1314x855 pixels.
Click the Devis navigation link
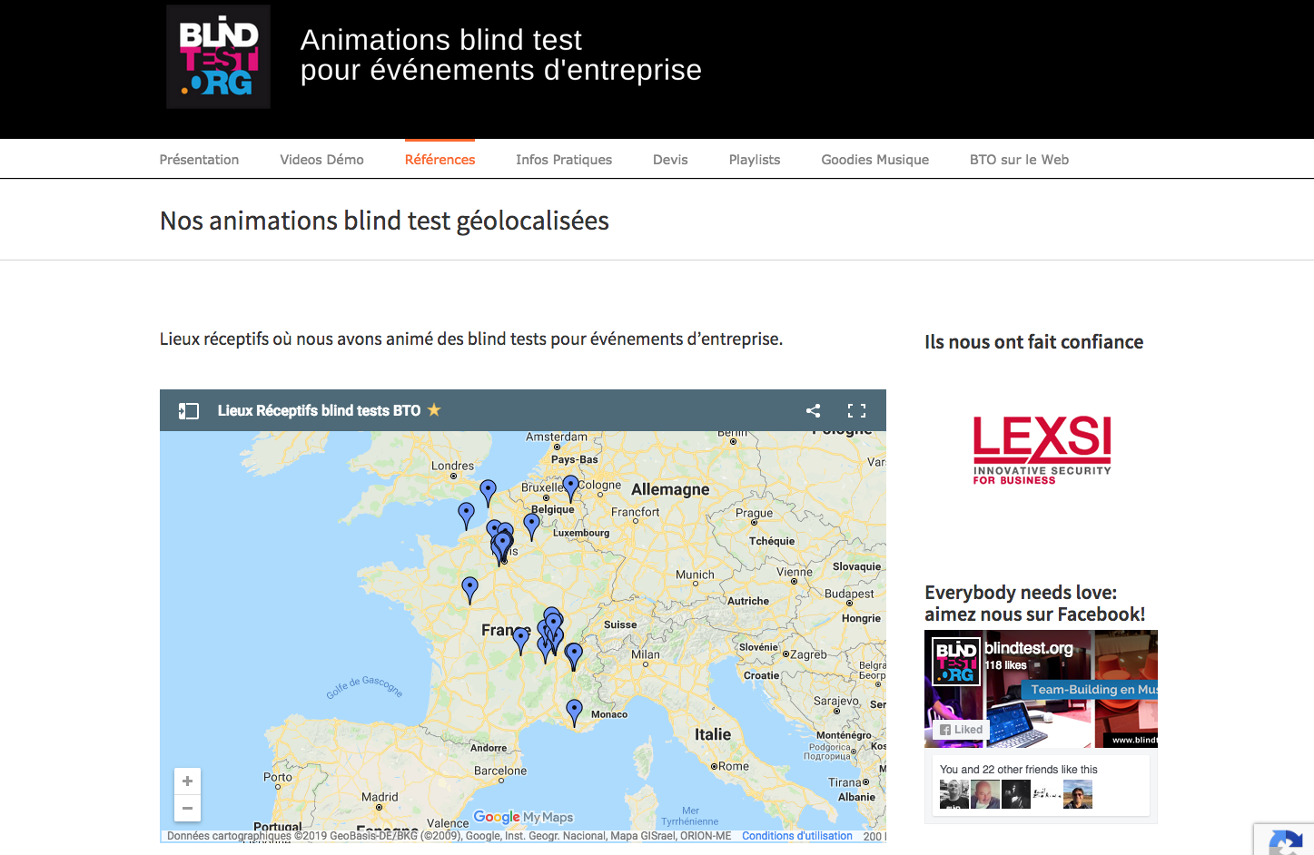point(670,160)
